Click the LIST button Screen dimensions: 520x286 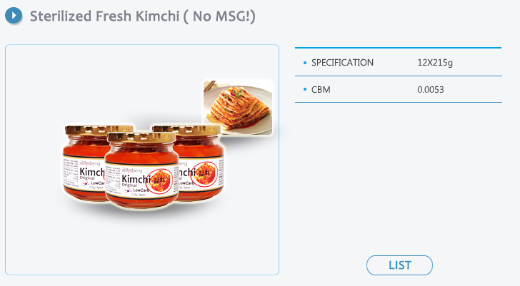tap(399, 265)
